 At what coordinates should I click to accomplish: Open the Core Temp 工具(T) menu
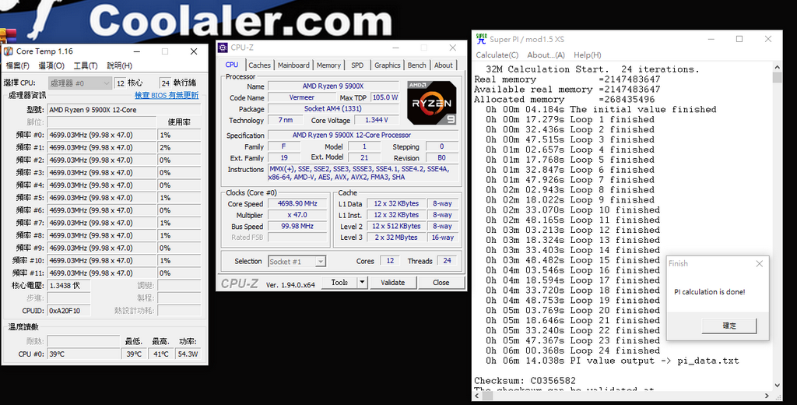[x=86, y=65]
